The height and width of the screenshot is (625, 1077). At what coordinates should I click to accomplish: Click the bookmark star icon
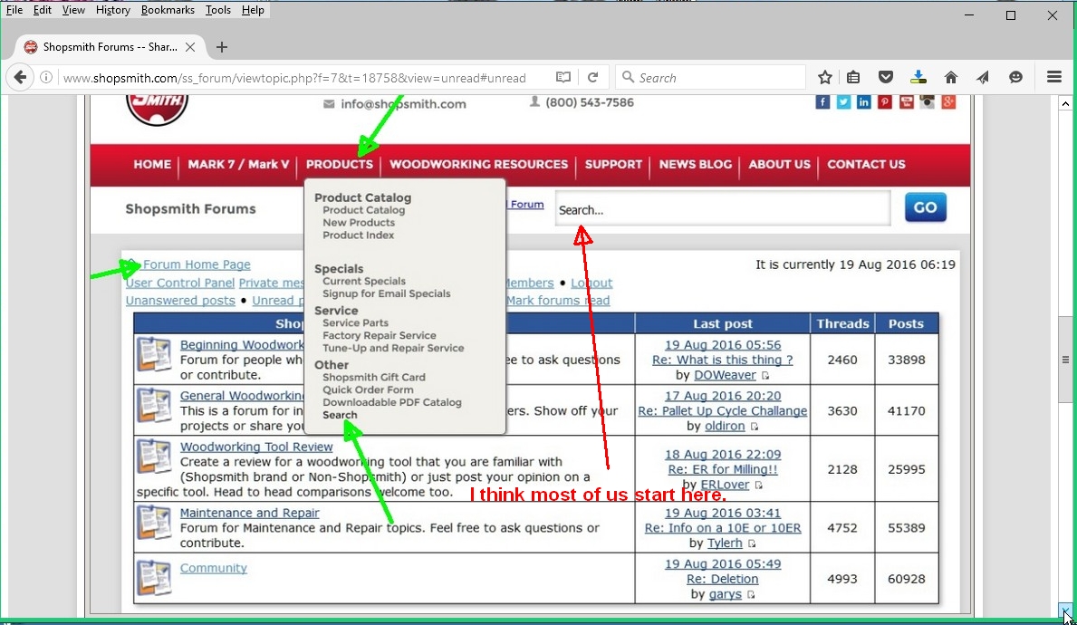(825, 78)
